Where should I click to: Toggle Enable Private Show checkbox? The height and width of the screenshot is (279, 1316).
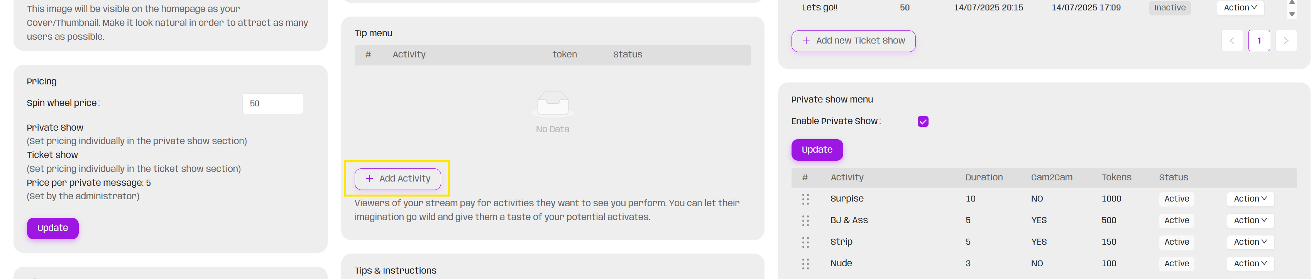(923, 121)
